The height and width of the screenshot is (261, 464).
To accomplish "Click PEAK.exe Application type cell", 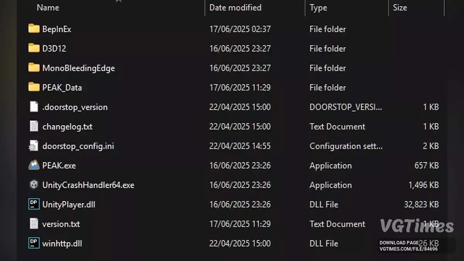I will (331, 165).
